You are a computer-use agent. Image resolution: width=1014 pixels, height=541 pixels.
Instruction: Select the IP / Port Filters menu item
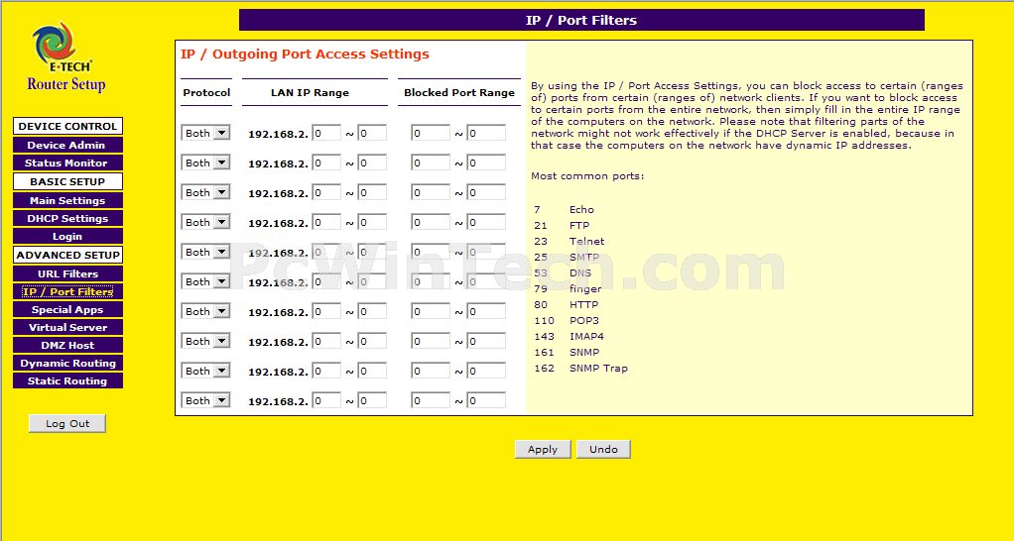click(x=67, y=292)
